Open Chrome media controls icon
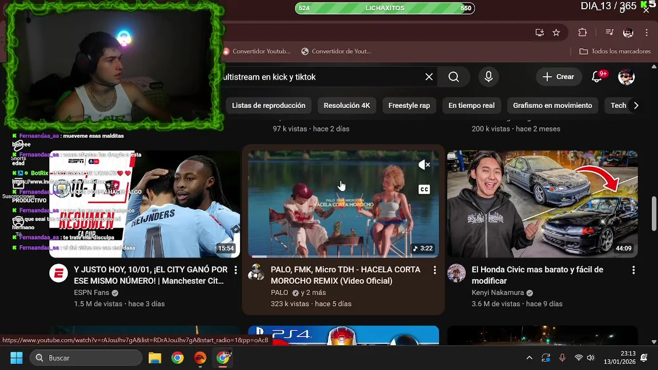Viewport: 658px width, 370px height. (x=610, y=32)
